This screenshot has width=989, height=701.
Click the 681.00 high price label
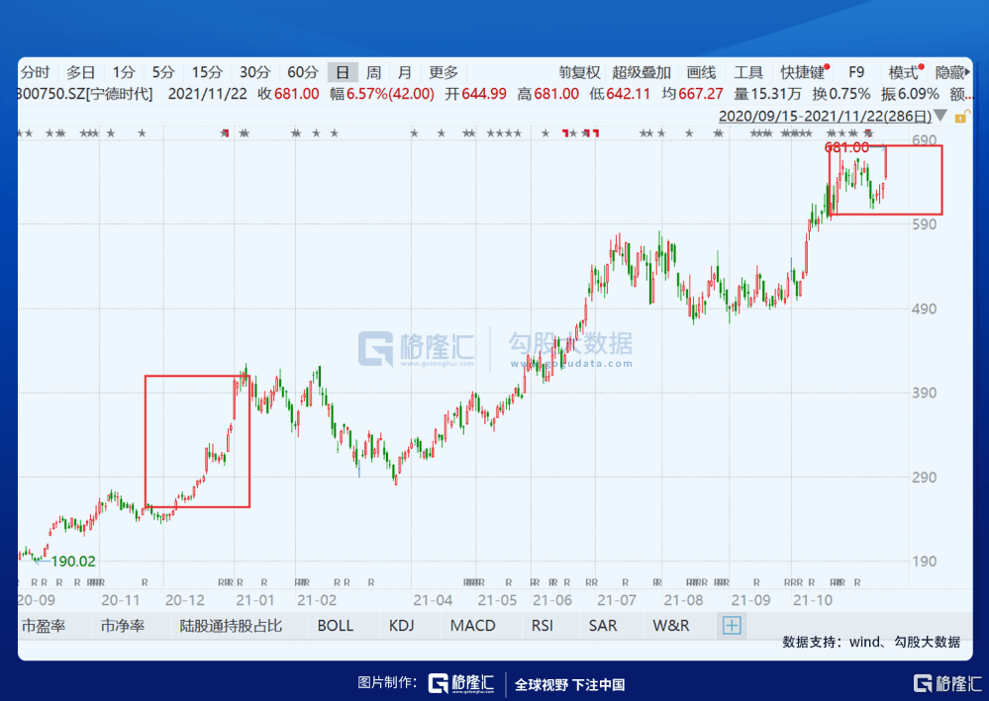pyautogui.click(x=846, y=147)
